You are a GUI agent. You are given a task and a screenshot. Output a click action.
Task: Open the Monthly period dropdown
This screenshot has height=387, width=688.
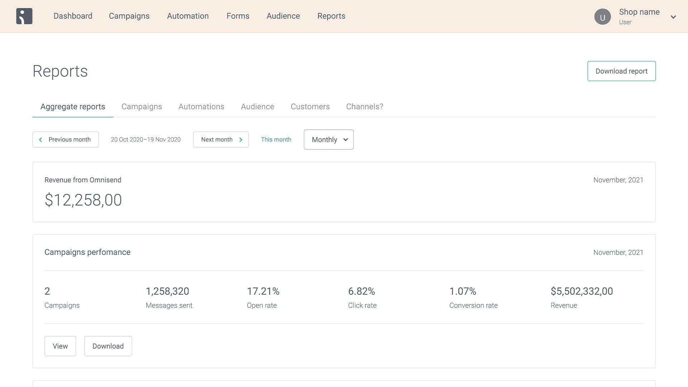click(329, 139)
